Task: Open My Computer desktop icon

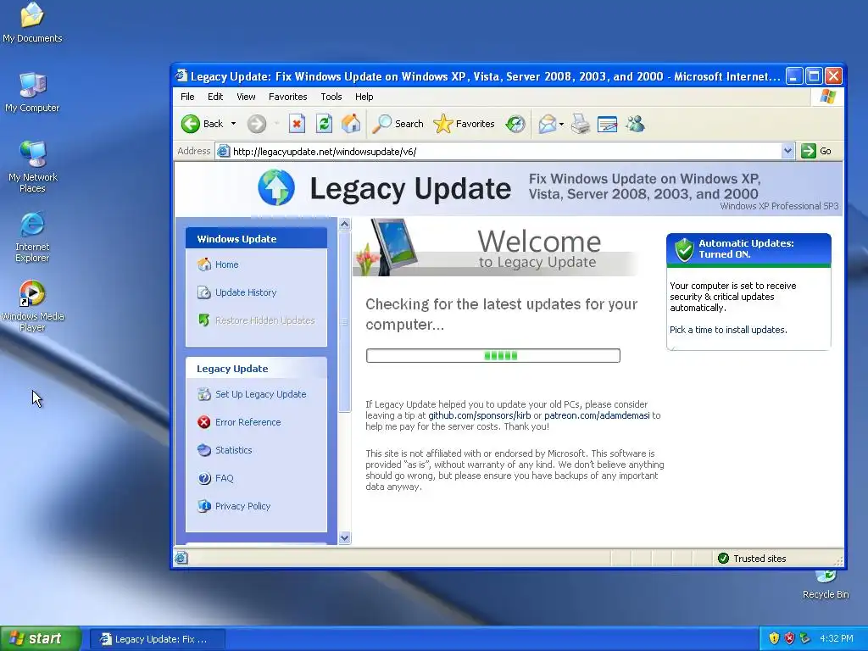Action: (32, 92)
